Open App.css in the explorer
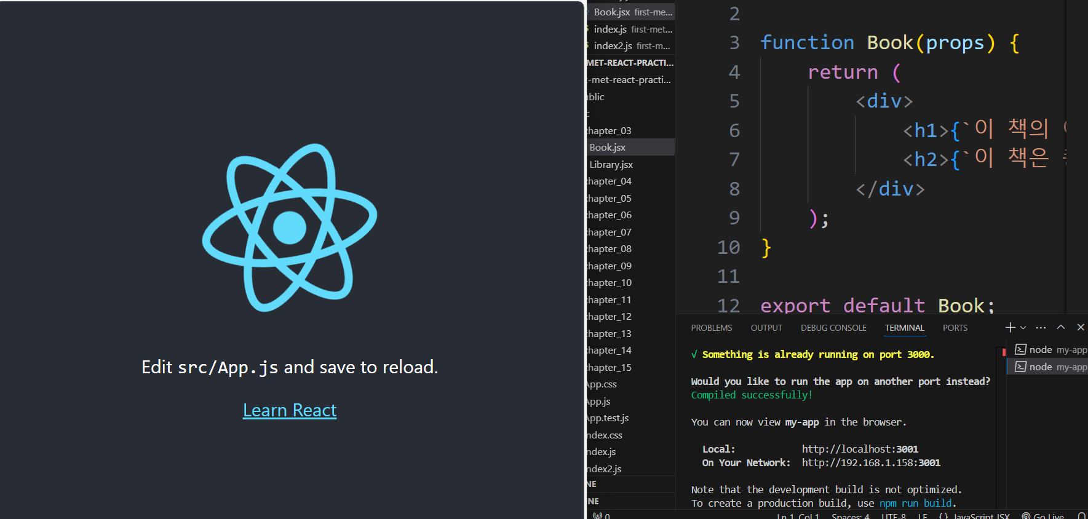 click(630, 384)
